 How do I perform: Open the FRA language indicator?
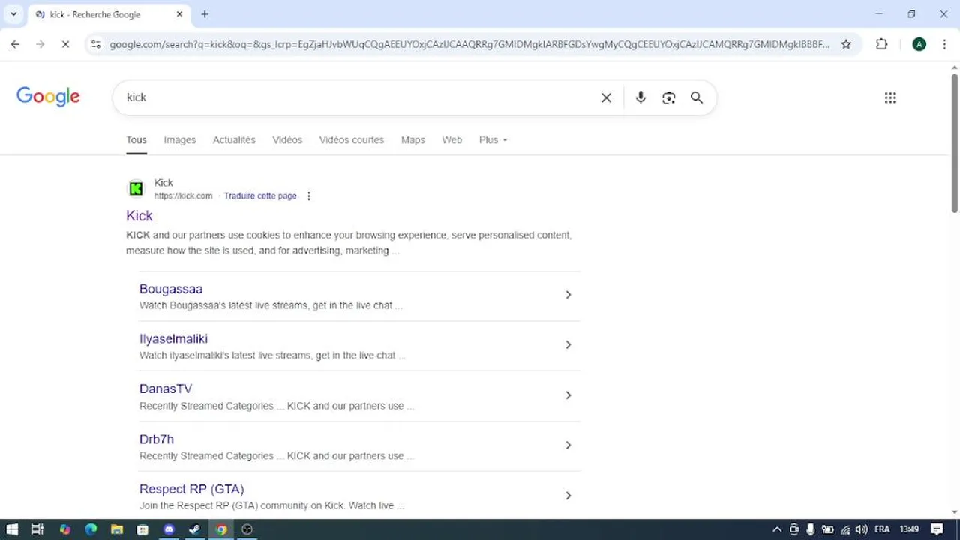(x=882, y=529)
